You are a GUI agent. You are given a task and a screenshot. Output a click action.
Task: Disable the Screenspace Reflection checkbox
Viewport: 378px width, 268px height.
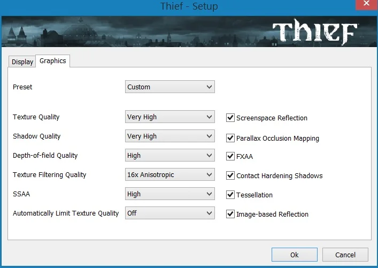click(x=230, y=118)
